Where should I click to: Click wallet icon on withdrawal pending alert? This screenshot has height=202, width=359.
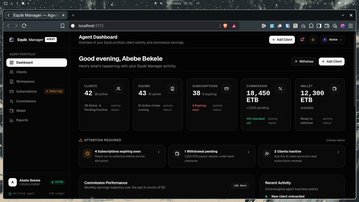(x=177, y=154)
